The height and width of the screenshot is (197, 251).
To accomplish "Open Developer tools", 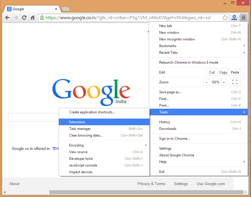I will tap(104, 159).
